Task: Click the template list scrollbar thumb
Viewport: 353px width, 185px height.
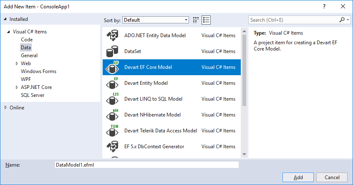Action: click(x=244, y=70)
